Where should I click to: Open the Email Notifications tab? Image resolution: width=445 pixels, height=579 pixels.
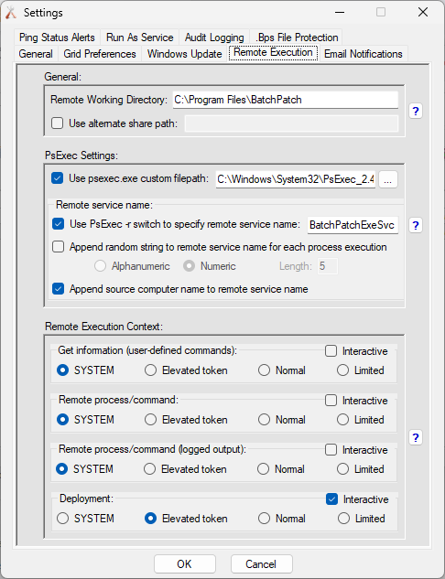coord(363,54)
